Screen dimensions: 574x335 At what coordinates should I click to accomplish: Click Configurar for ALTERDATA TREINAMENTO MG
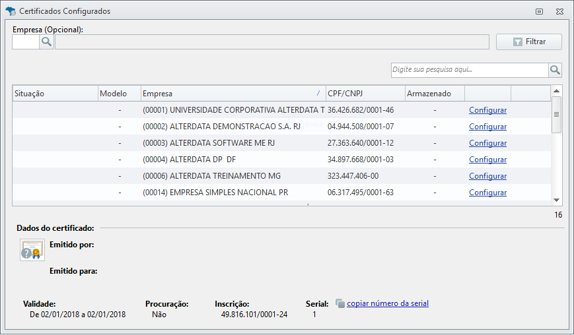(487, 175)
